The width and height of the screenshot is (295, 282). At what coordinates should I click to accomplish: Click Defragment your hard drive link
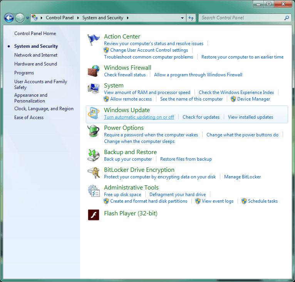coord(178,195)
